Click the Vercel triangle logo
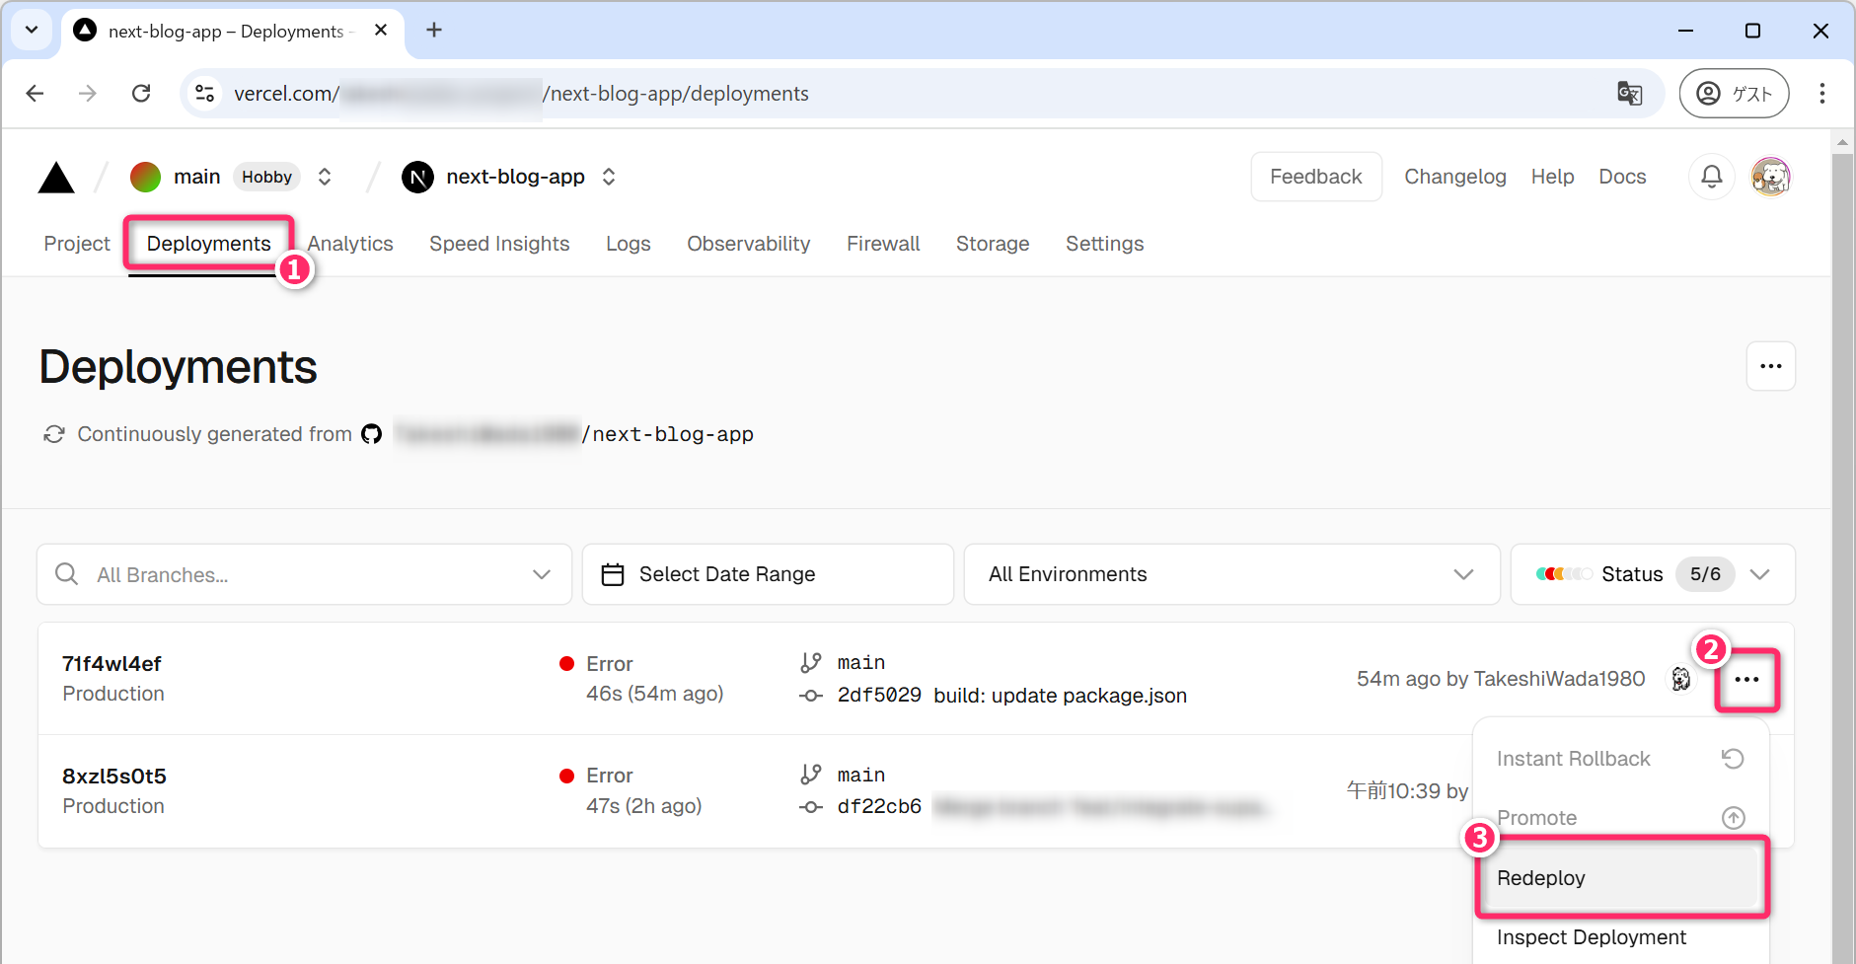 point(56,179)
